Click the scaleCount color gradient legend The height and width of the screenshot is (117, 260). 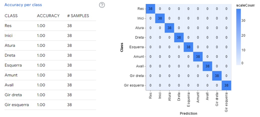coord(238,37)
